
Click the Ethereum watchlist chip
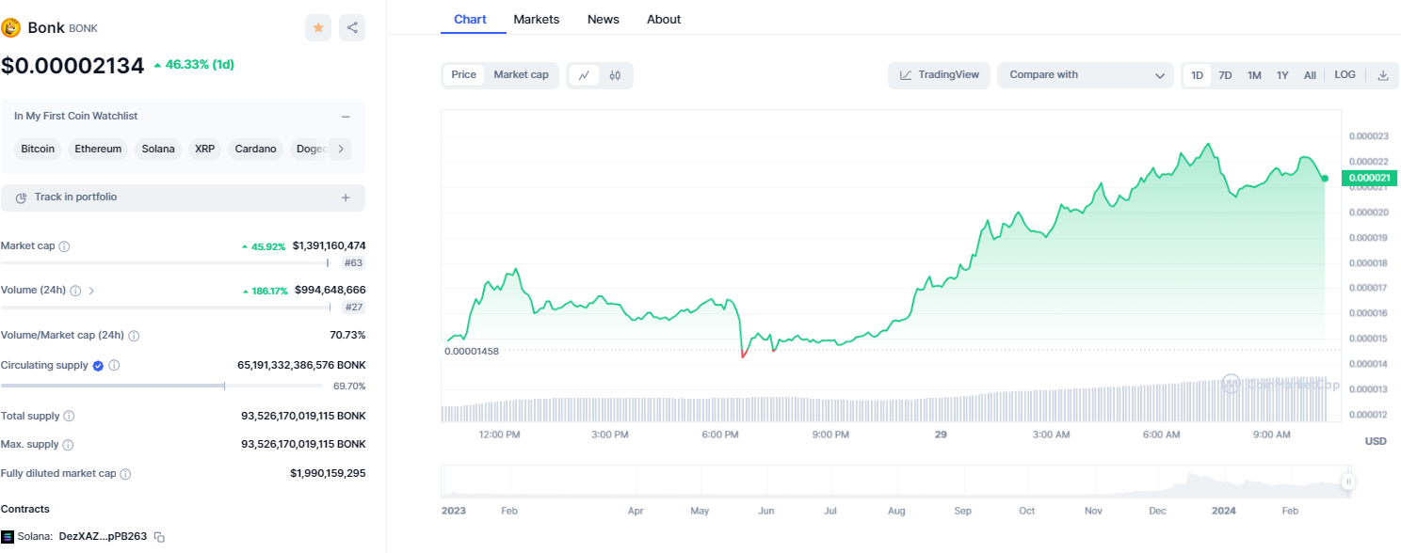coord(98,149)
